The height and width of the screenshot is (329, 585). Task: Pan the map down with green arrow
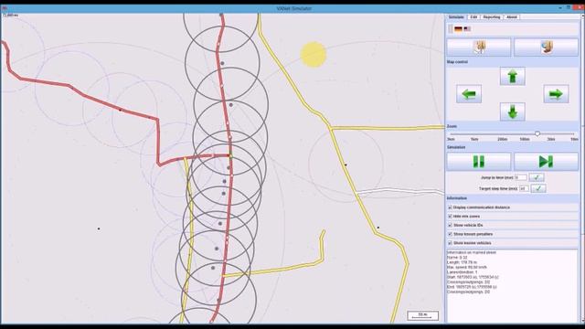pyautogui.click(x=512, y=111)
